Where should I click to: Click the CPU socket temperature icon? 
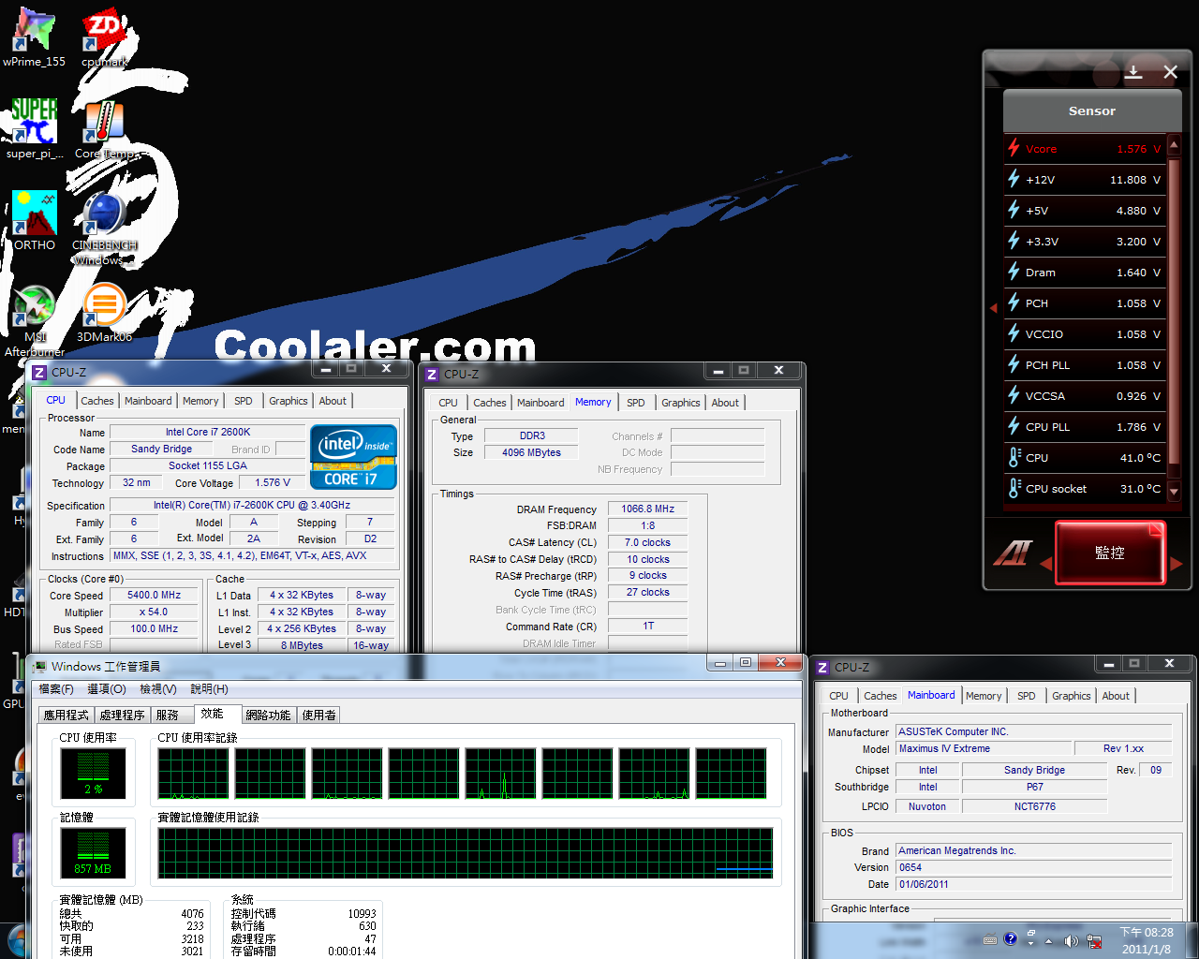tap(1014, 488)
